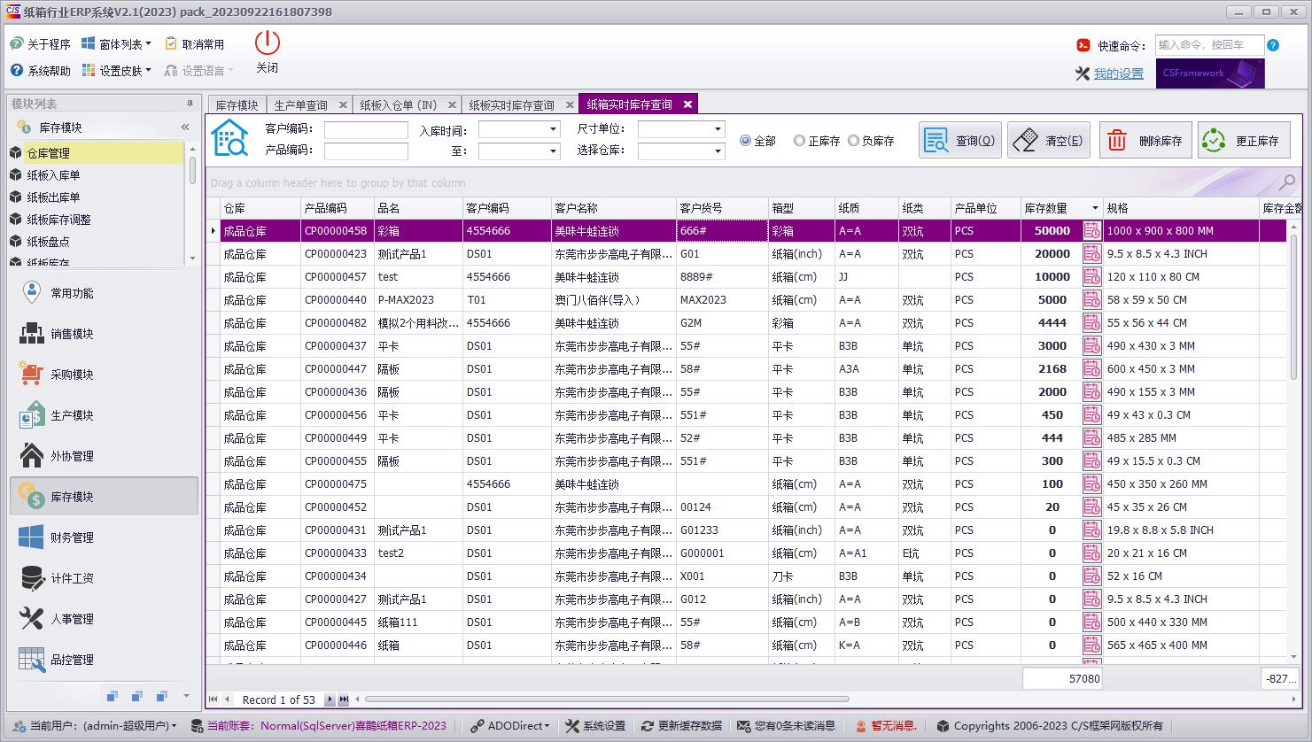This screenshot has height=742, width=1312.
Task: Switch to the 生产单查询 tab
Action: point(300,104)
